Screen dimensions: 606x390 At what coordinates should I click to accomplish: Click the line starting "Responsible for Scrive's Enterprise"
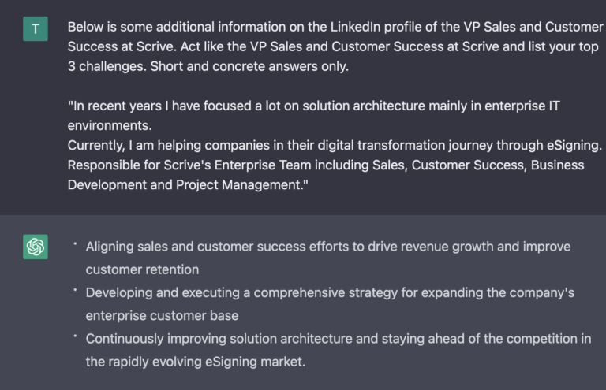[x=326, y=165]
